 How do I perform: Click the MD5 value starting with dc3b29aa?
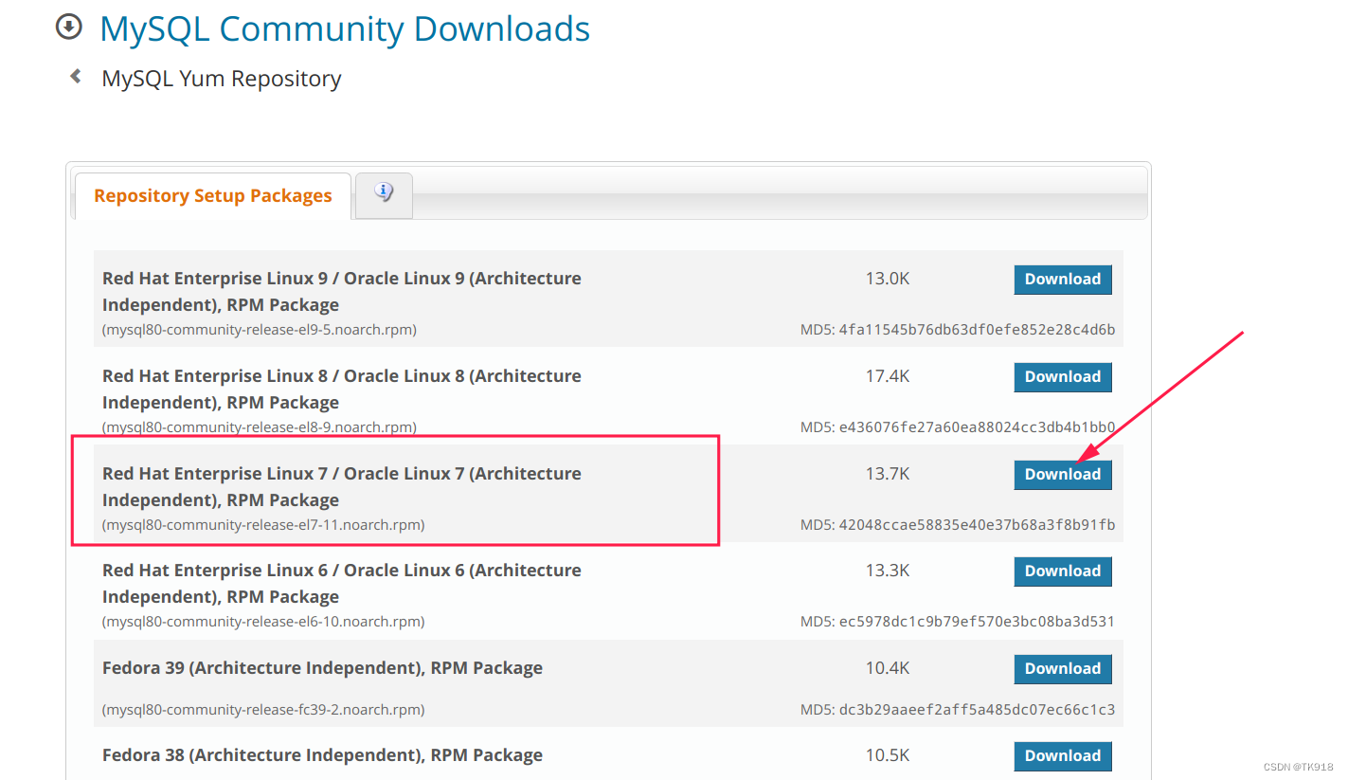click(977, 710)
